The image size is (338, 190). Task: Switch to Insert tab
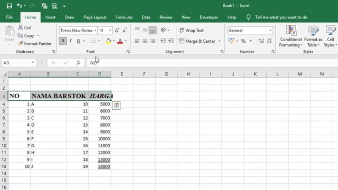50,17
